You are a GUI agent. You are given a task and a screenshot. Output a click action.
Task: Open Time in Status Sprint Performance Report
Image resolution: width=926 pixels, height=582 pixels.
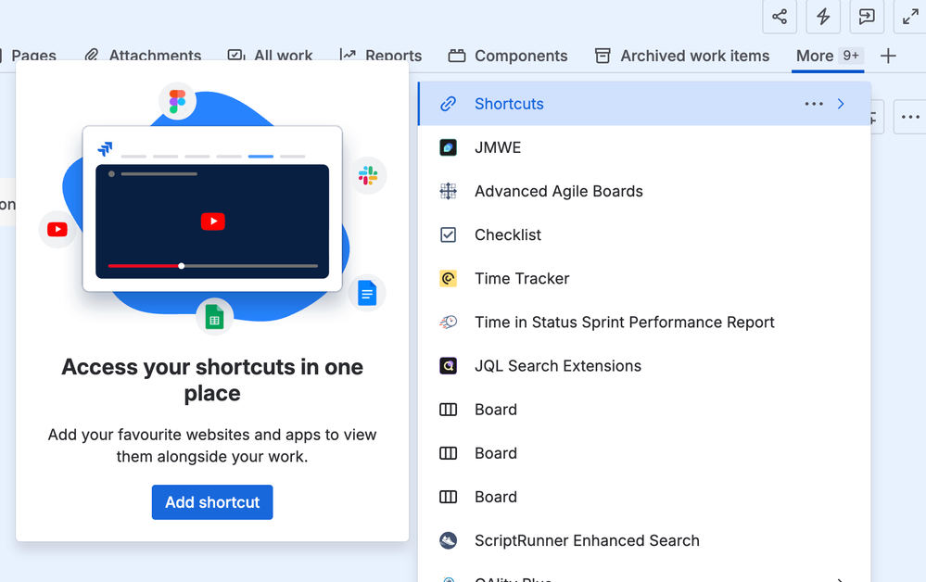[645, 323]
